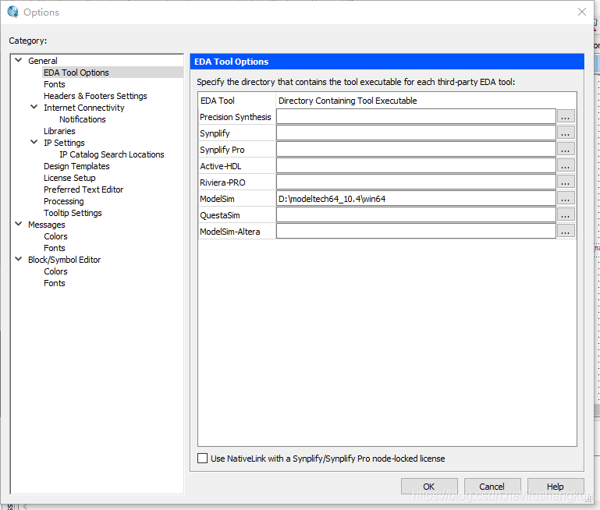Select Internet Connectivity category
The image size is (600, 510).
[x=83, y=108]
